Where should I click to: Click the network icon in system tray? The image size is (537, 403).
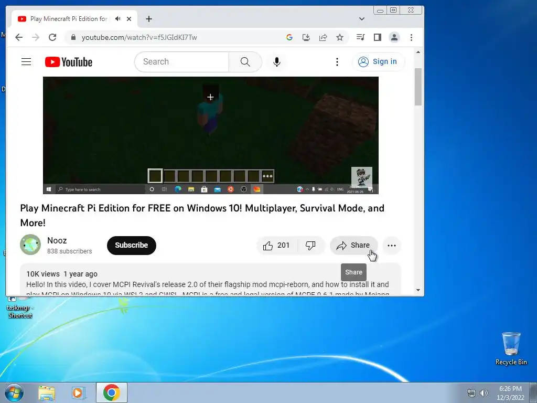(471, 393)
